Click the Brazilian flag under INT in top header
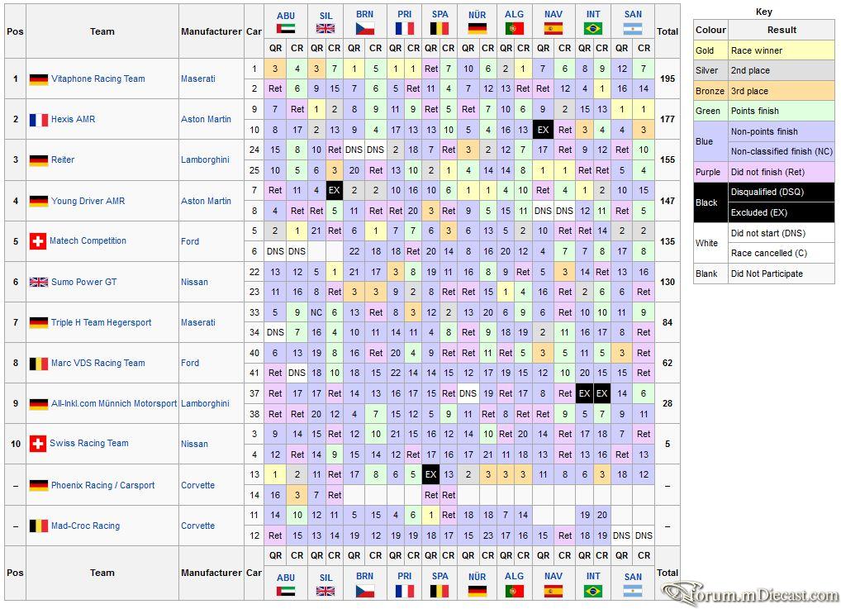The image size is (841, 609). point(592,28)
